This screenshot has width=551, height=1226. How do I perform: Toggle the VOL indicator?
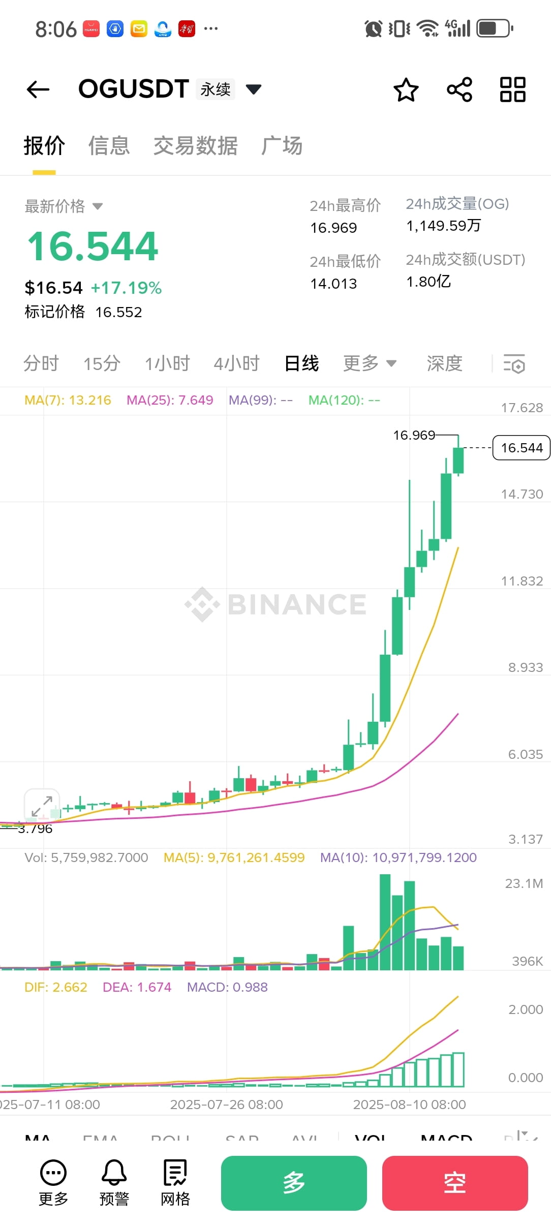coord(371,1138)
